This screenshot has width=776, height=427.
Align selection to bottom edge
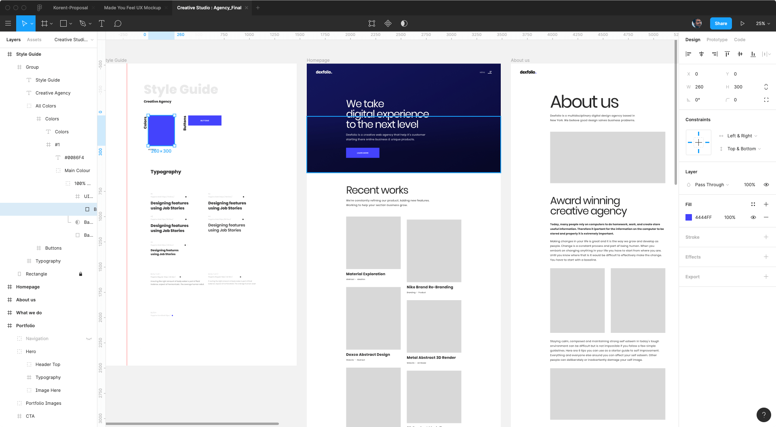[x=753, y=54]
